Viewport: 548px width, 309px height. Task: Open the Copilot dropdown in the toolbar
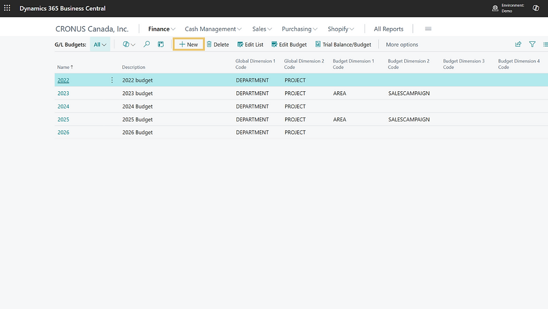[x=129, y=44]
